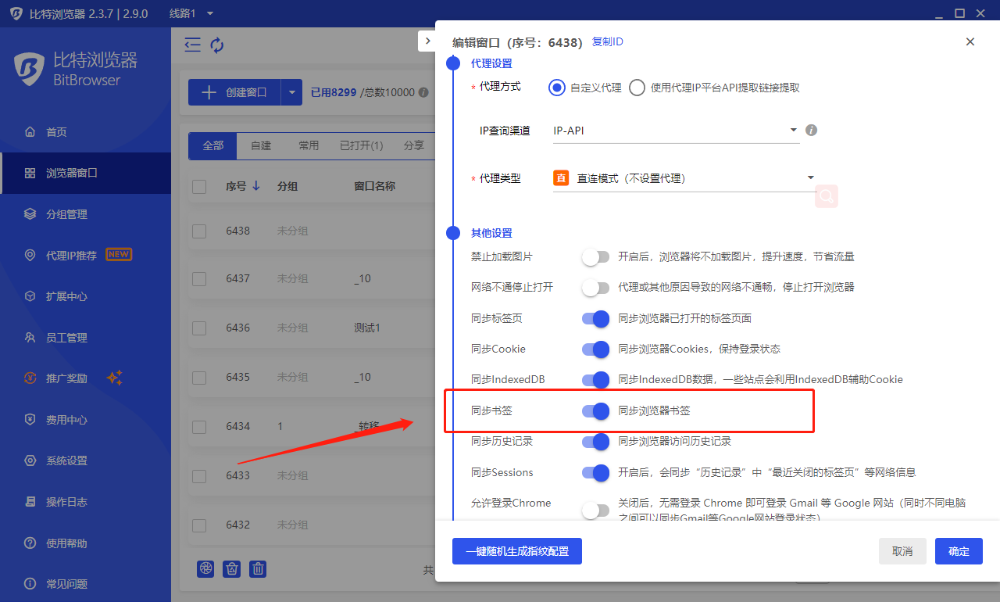Close the edit window dialog with X
The image size is (1000, 602).
tap(970, 42)
